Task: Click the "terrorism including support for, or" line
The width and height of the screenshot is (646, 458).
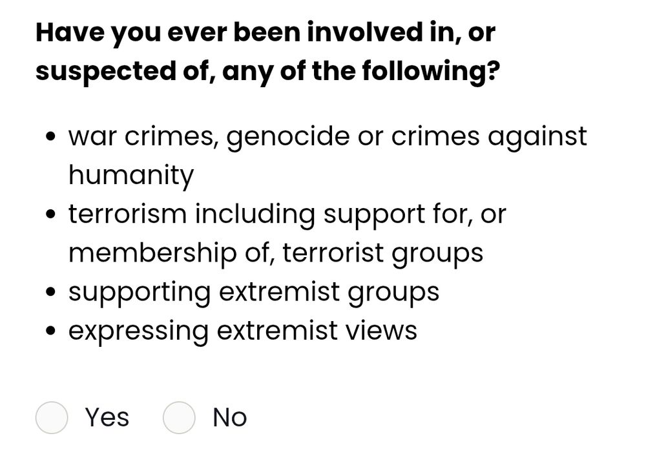Action: 287,214
